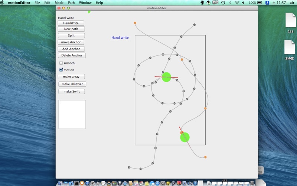Click the displays menu bar icon
Image resolution: width=297 pixels, height=186 pixels.
point(215,3)
